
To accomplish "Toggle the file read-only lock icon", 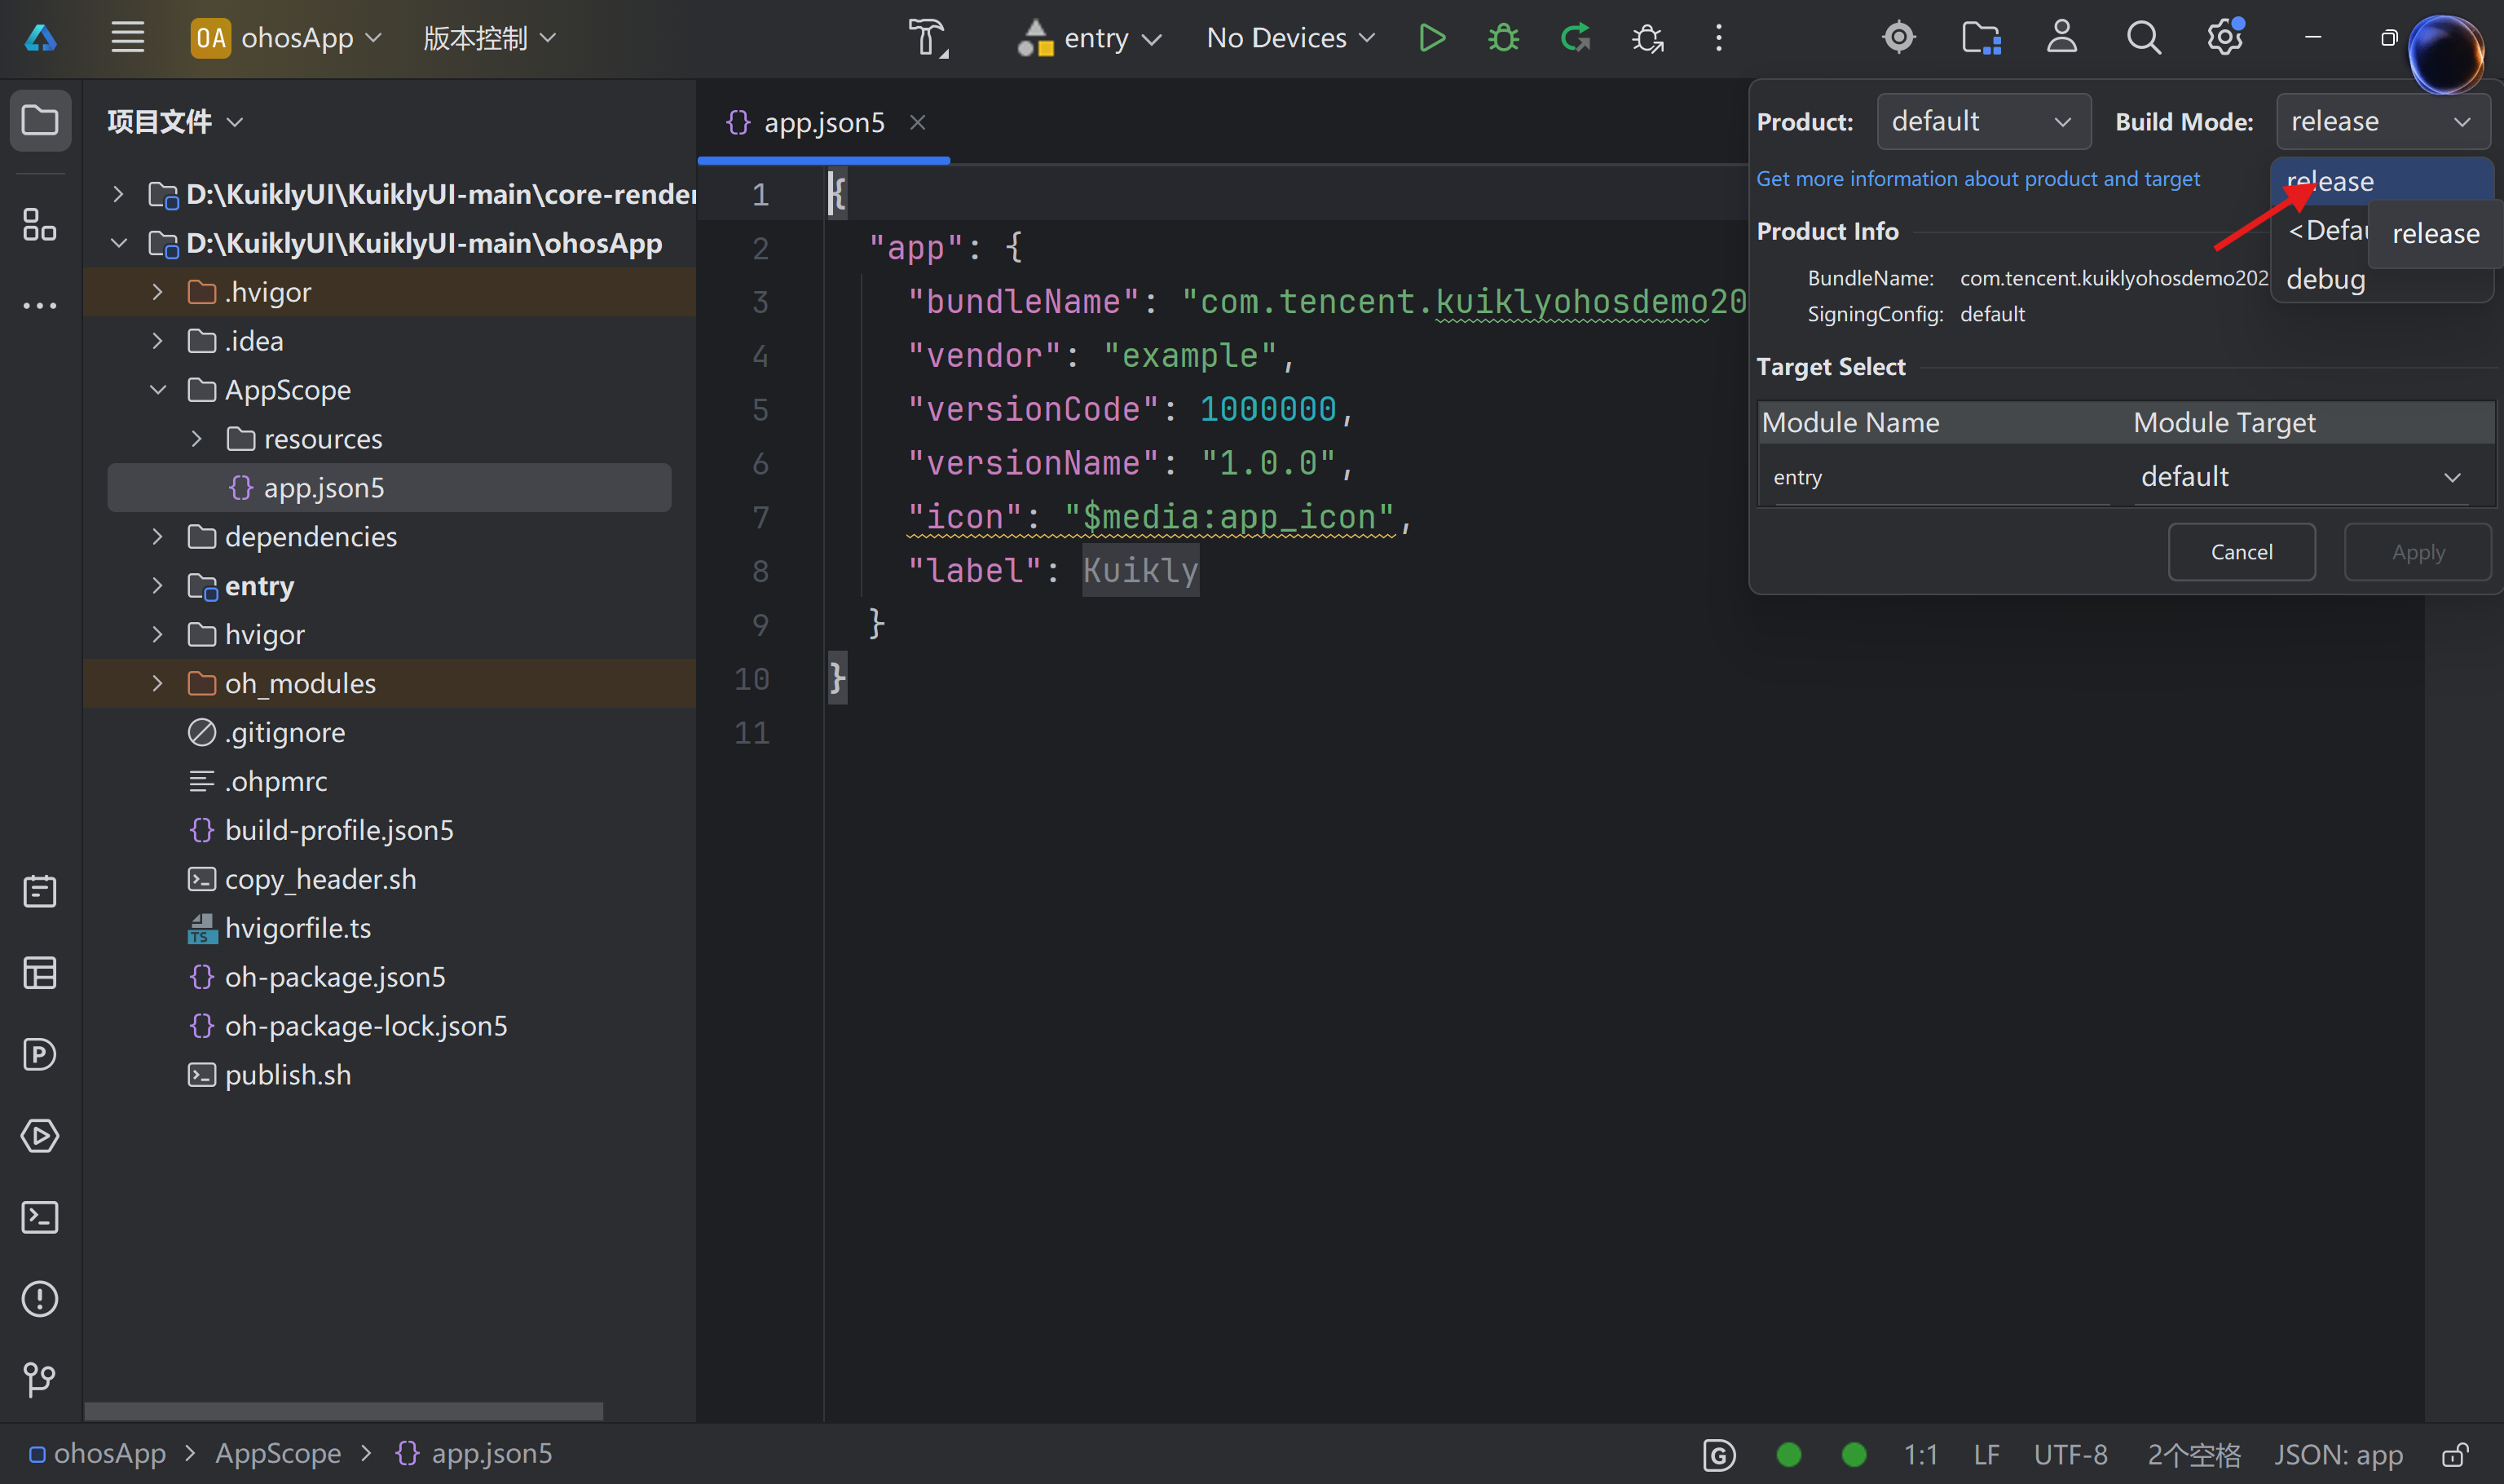I will [x=2455, y=1454].
